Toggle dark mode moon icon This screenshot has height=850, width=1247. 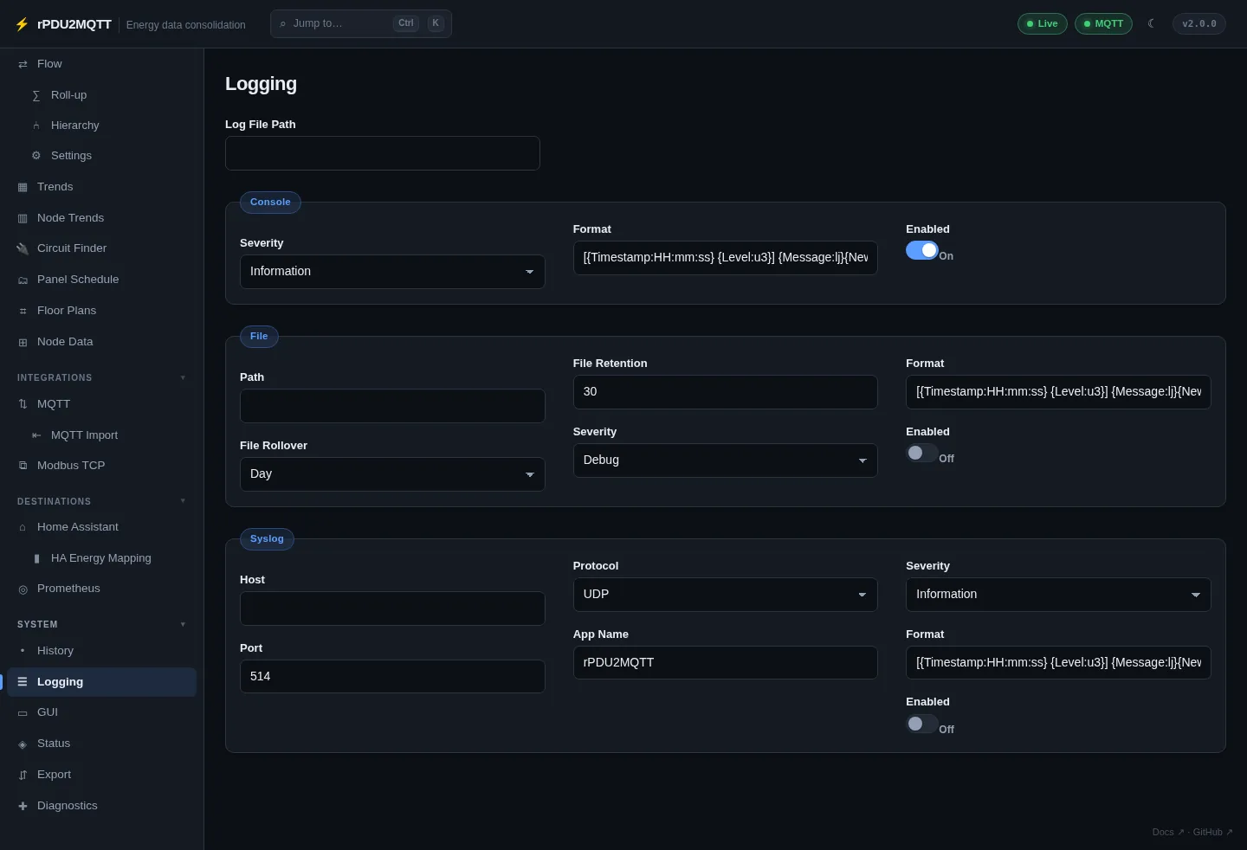(1152, 23)
